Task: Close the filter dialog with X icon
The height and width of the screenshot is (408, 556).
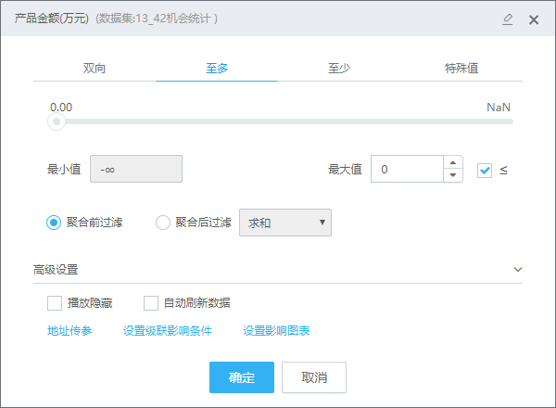Action: tap(534, 19)
